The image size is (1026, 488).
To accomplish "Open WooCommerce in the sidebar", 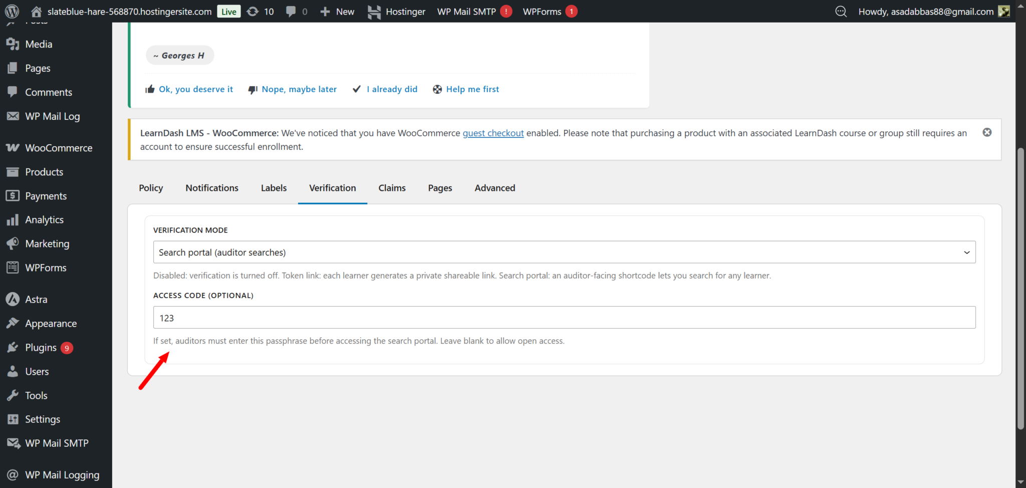I will tap(59, 148).
